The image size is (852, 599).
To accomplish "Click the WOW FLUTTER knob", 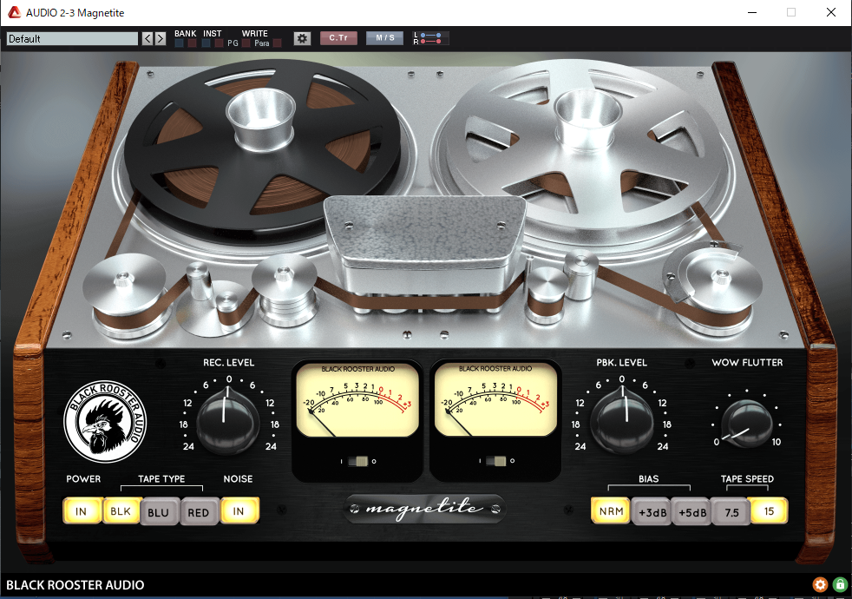I will pos(746,423).
